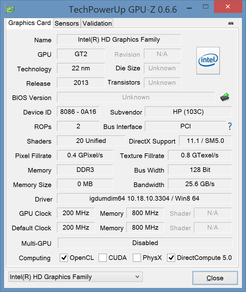
Task: Click the Name field showing Intel HD Graphics
Action: coord(119,40)
